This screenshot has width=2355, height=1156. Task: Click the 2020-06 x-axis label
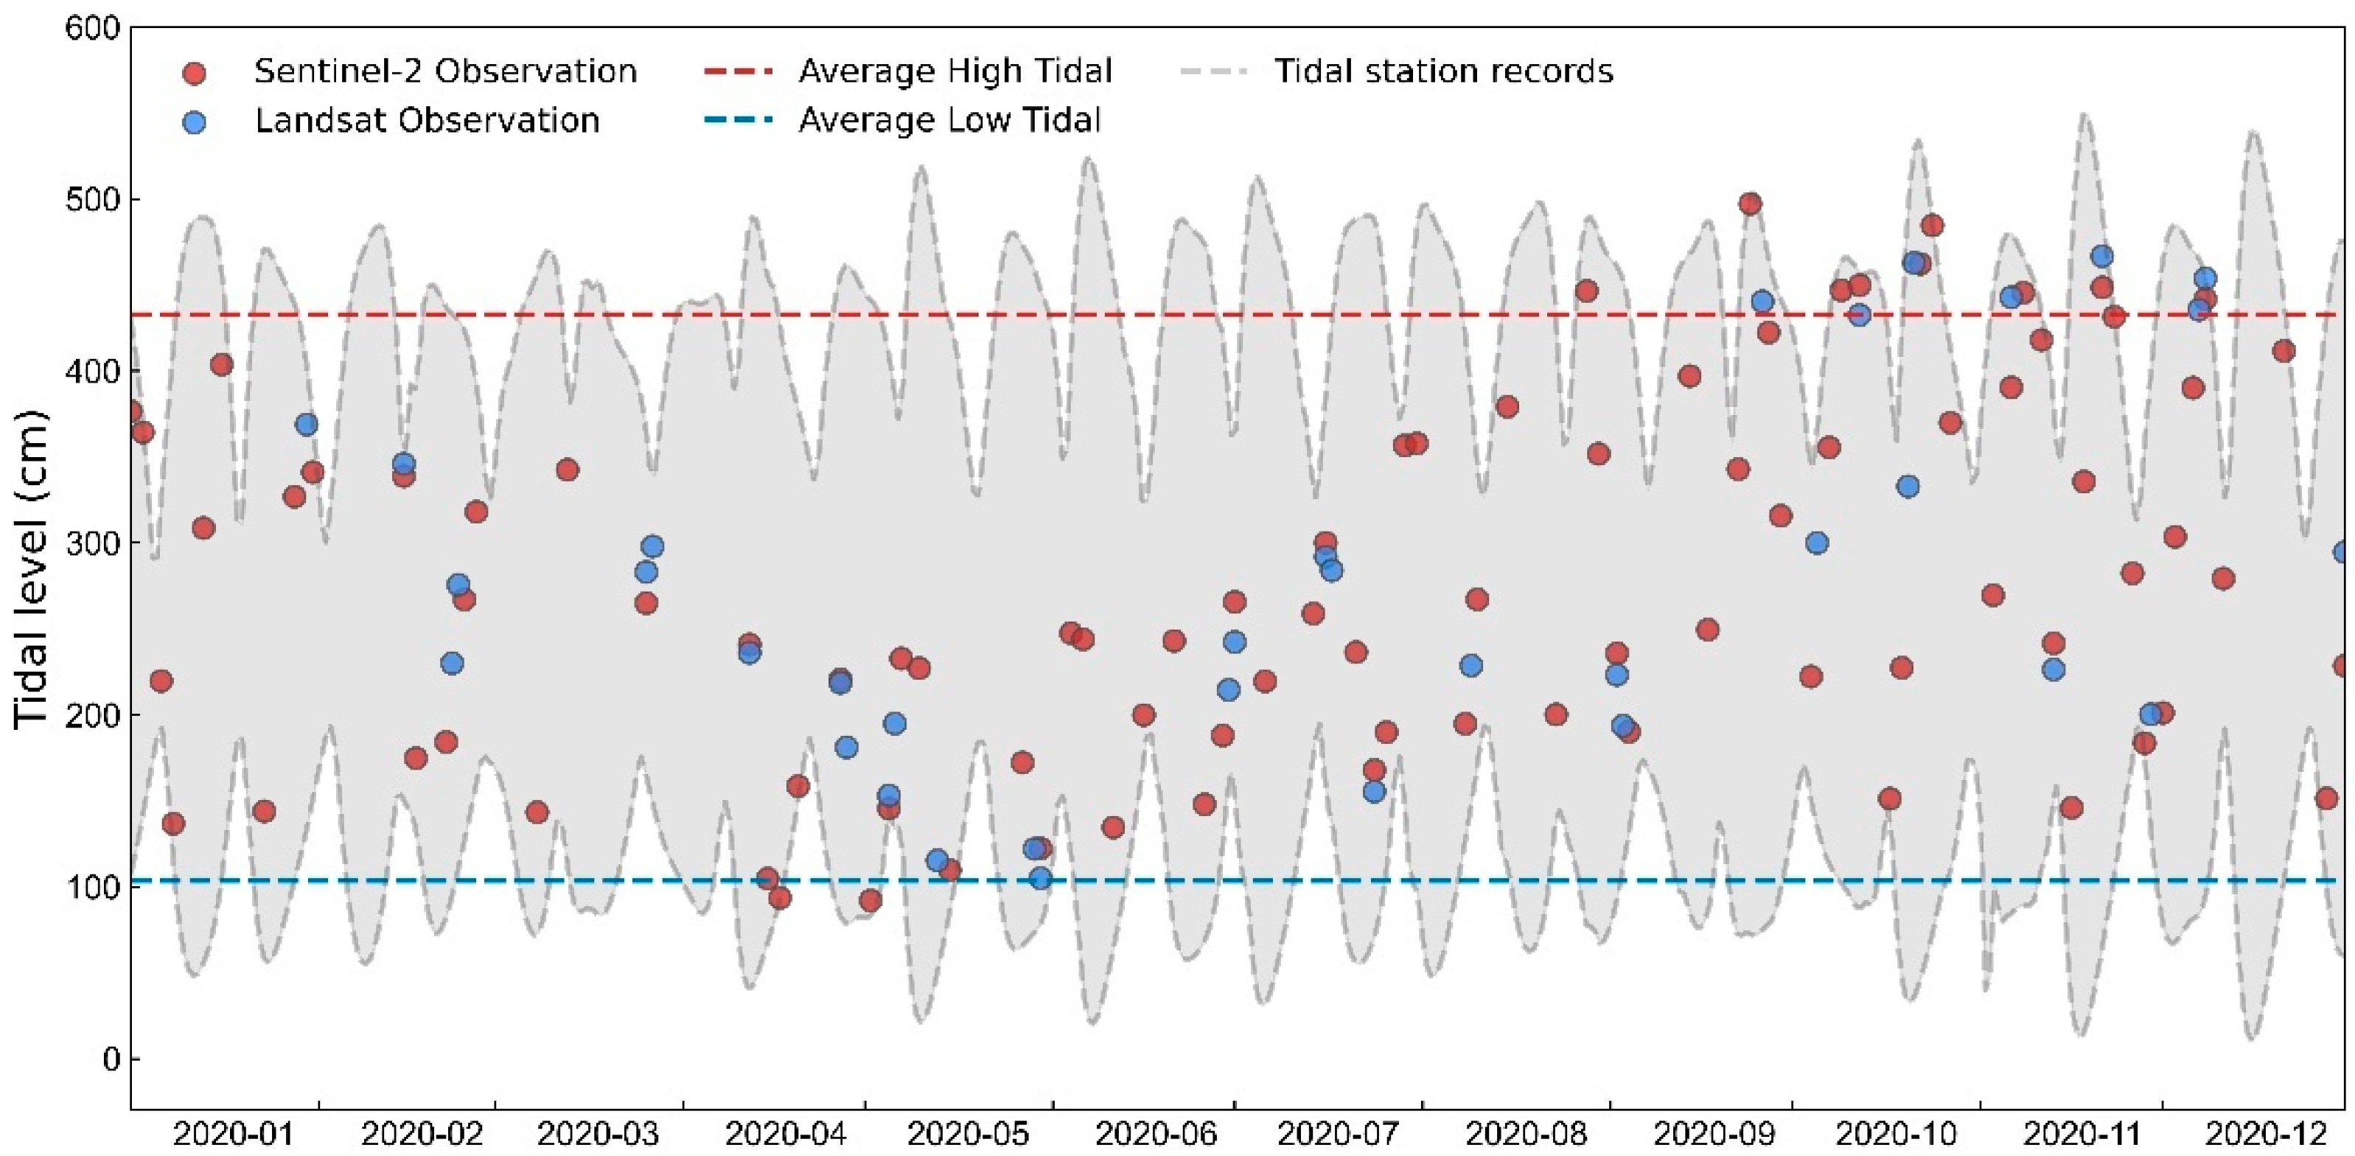tap(1156, 1135)
